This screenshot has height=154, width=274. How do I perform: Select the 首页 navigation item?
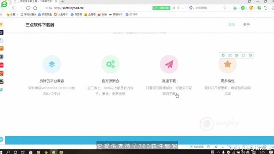(x=232, y=25)
